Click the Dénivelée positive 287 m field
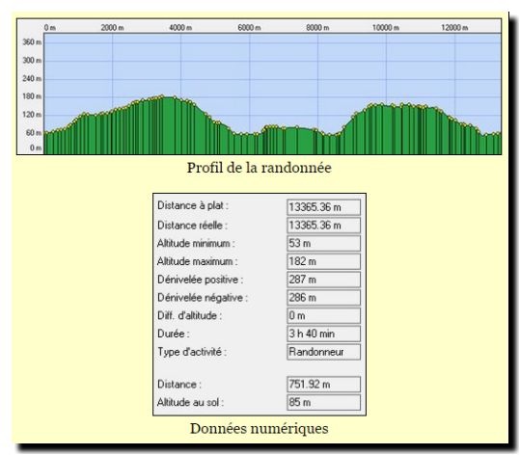This screenshot has width=520, height=455. point(323,280)
